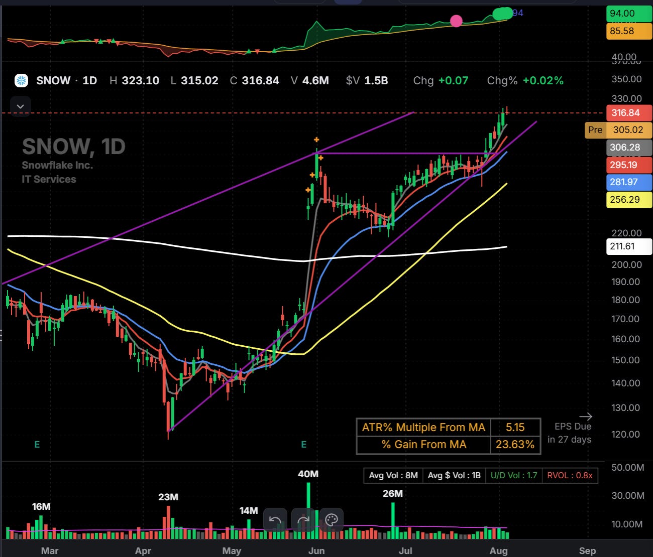
Task: Click the gray 306.28 axis label
Action: coord(629,148)
